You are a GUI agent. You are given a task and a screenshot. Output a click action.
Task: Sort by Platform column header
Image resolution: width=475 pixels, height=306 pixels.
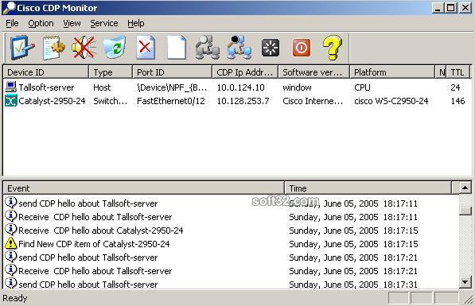pyautogui.click(x=392, y=72)
